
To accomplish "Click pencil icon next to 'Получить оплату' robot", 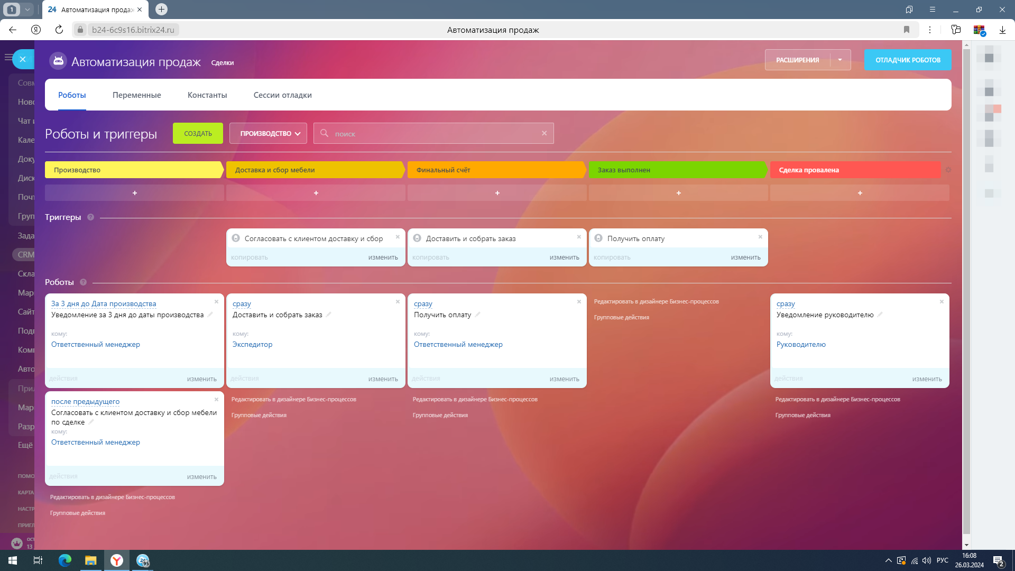I will 477,315.
